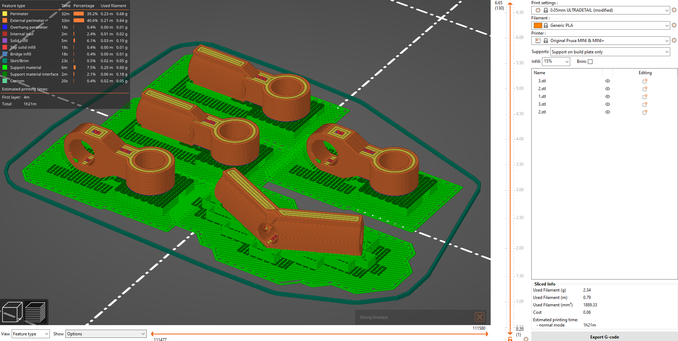This screenshot has height=341, width=678.
Task: Click the top thumb of the vertical layer slider
Action: pyautogui.click(x=510, y=4)
